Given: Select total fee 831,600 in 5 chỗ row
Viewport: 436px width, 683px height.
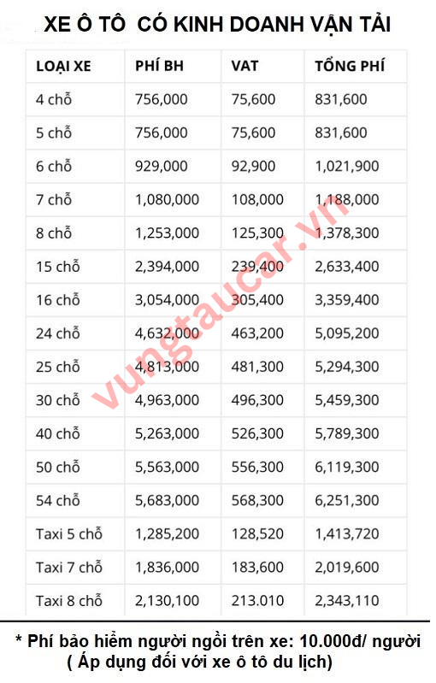Looking at the screenshot, I should pyautogui.click(x=341, y=132).
